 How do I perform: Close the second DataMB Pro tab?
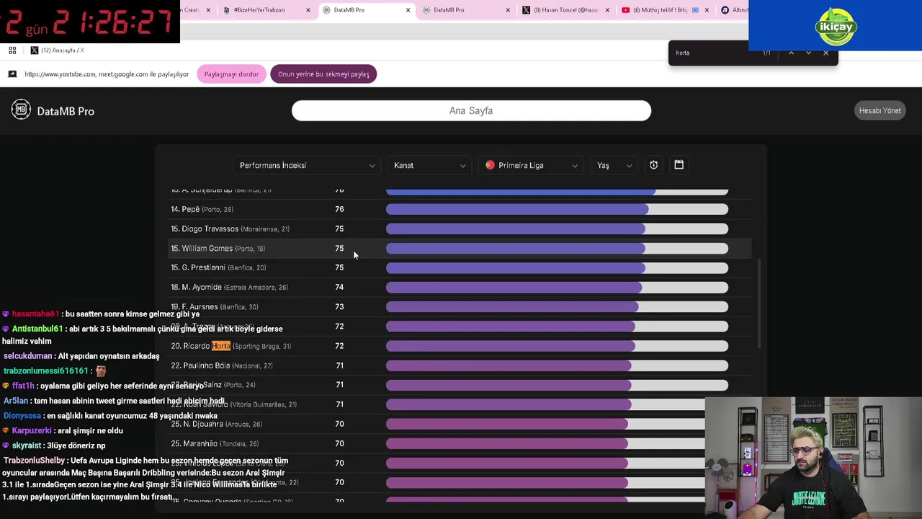click(x=508, y=10)
